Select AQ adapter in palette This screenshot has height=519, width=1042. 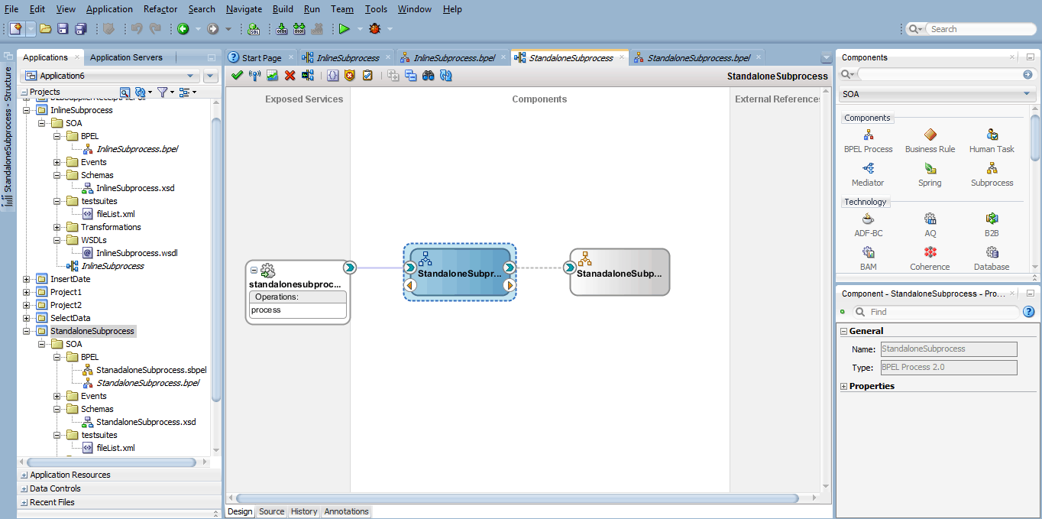930,225
